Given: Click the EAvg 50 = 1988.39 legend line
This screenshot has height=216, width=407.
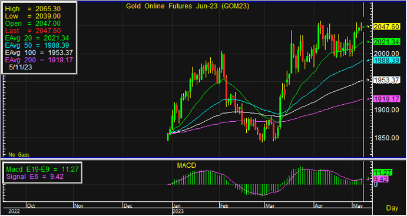Looking at the screenshot, I should [37, 45].
